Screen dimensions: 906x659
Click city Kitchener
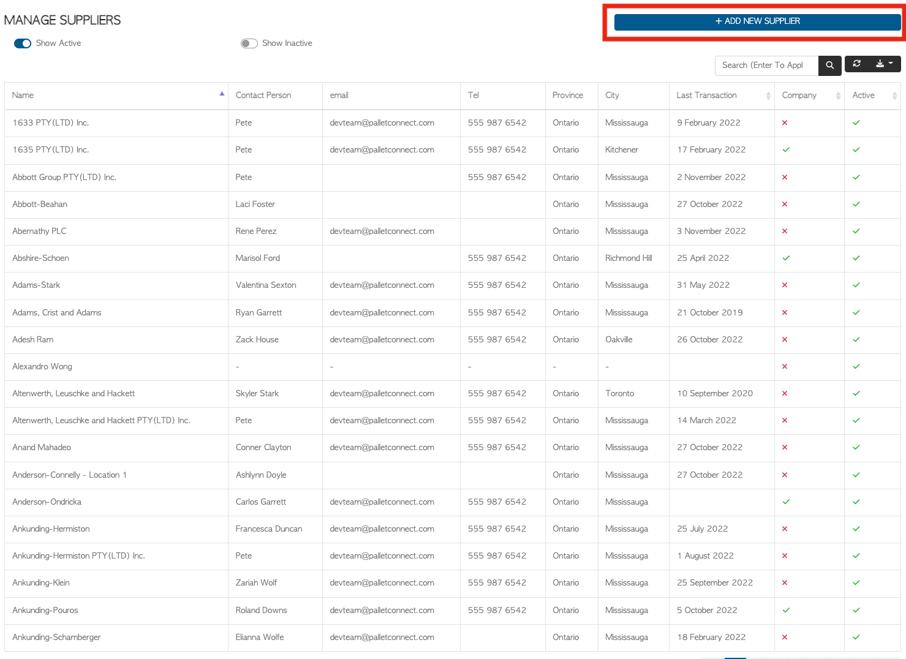622,150
